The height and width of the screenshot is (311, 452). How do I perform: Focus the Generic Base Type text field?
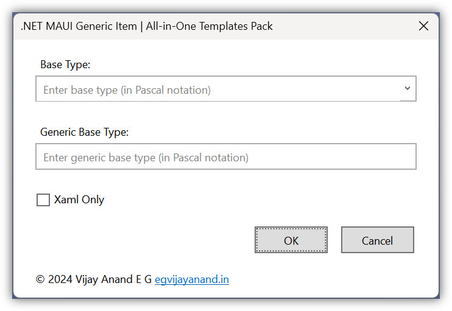point(225,157)
